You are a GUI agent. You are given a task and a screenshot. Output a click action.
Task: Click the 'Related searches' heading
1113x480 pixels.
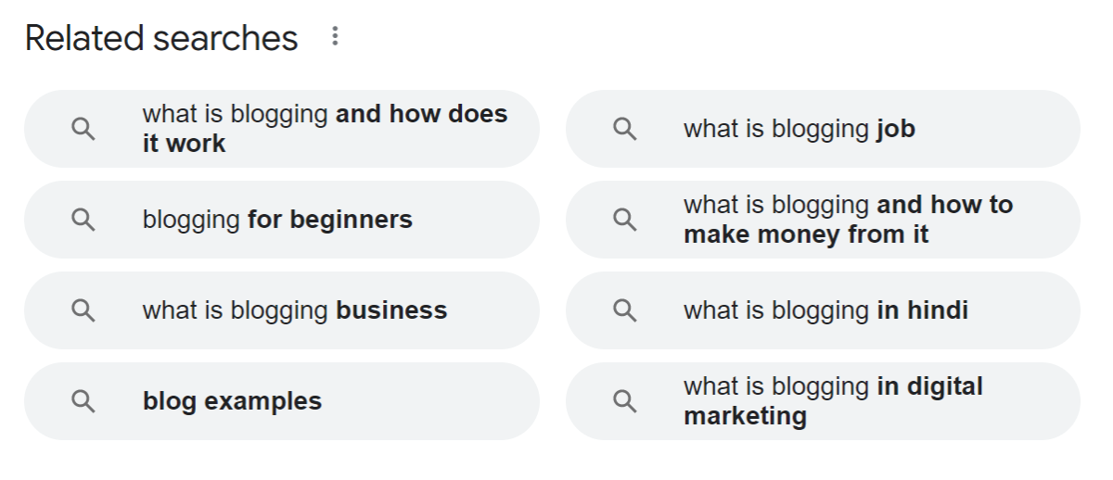(x=161, y=38)
